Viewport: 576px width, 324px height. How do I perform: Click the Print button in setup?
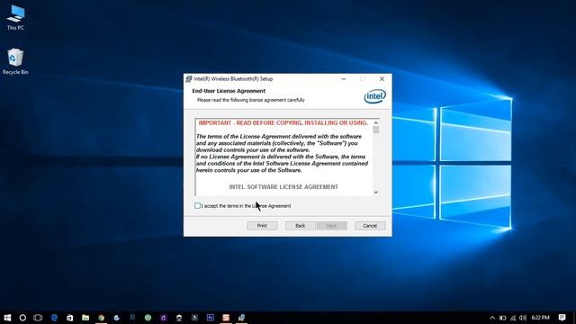click(262, 226)
